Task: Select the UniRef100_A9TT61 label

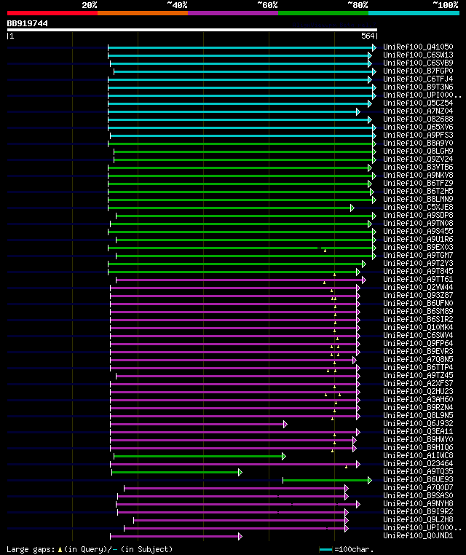Action: (418, 279)
